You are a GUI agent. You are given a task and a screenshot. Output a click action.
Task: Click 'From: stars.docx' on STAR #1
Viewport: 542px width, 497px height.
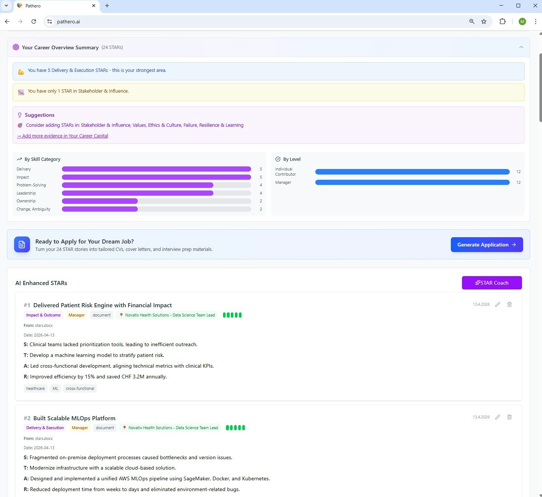click(x=38, y=325)
